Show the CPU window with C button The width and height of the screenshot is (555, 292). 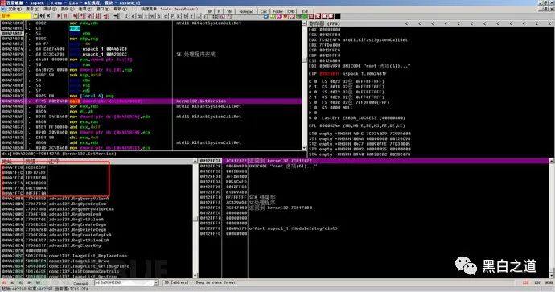pos(166,16)
